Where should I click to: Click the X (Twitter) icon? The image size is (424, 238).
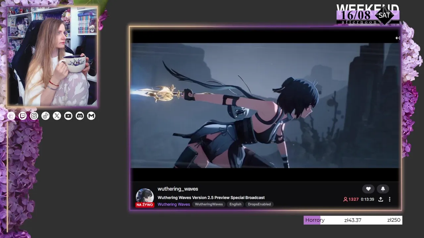[57, 116]
